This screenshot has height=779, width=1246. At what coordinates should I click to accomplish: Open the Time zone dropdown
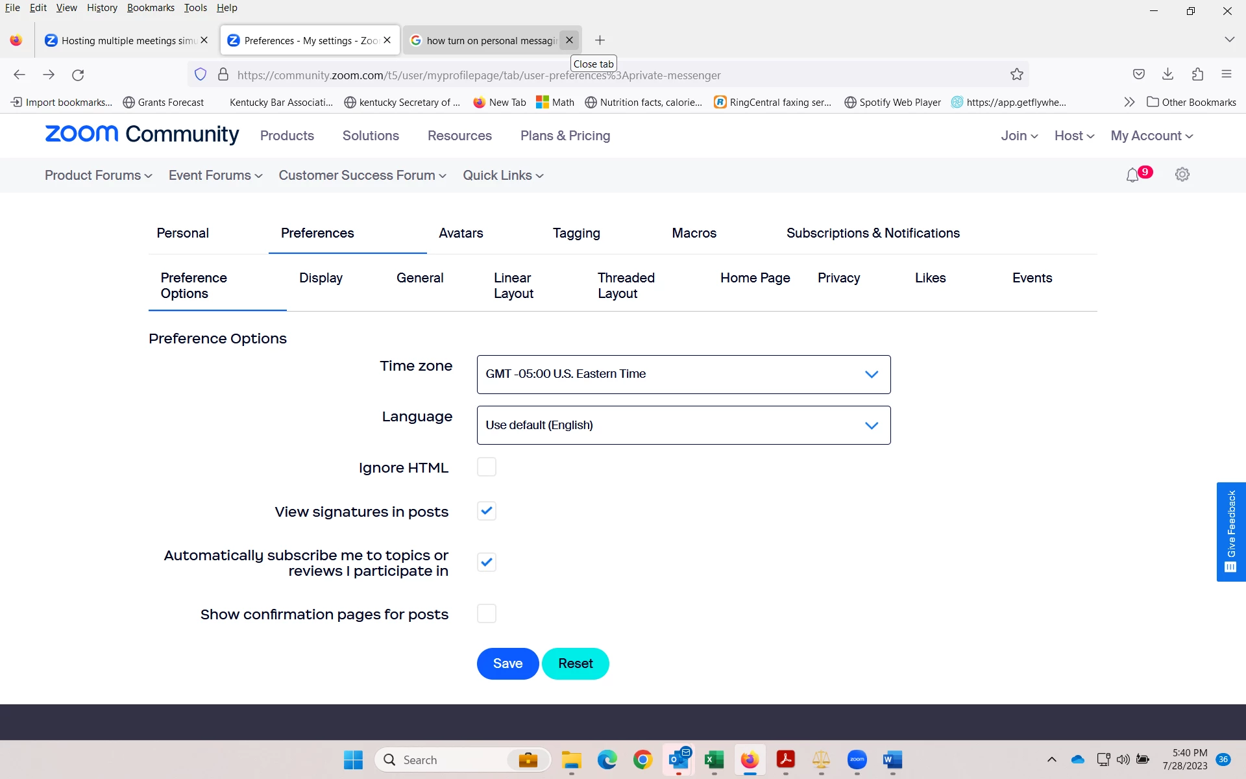(x=683, y=375)
